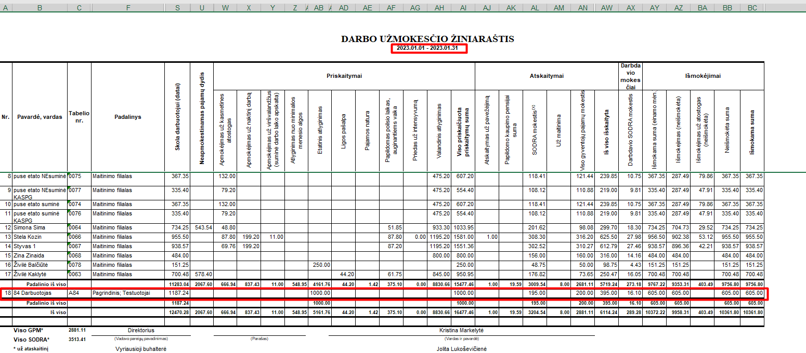
Task: Click the 'Tabelio nr.' header cell
Action: click(x=80, y=117)
